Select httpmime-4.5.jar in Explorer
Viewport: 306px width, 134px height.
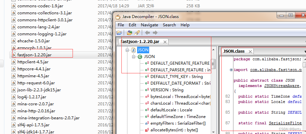pos(33,76)
